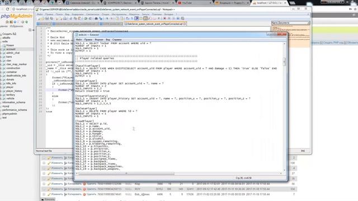Click Find (binoculars) icon in Notepad++ toolbar
Image resolution: width=358 pixels, height=201 pixels.
pos(96,18)
